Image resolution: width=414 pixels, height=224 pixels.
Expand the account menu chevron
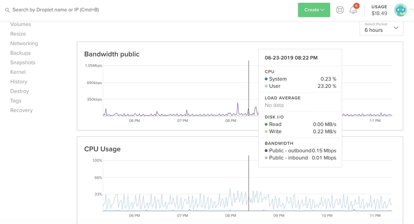pyautogui.click(x=412, y=10)
